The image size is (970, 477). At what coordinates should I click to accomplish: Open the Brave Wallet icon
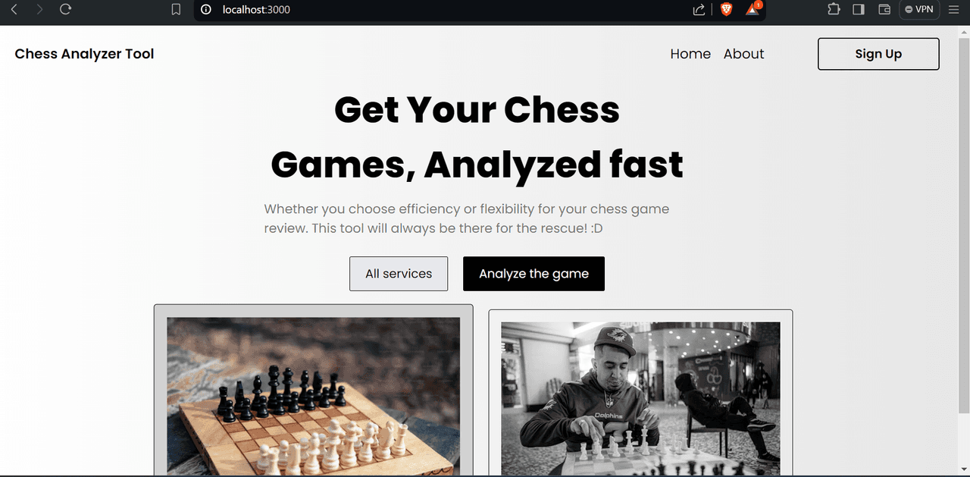tap(884, 10)
